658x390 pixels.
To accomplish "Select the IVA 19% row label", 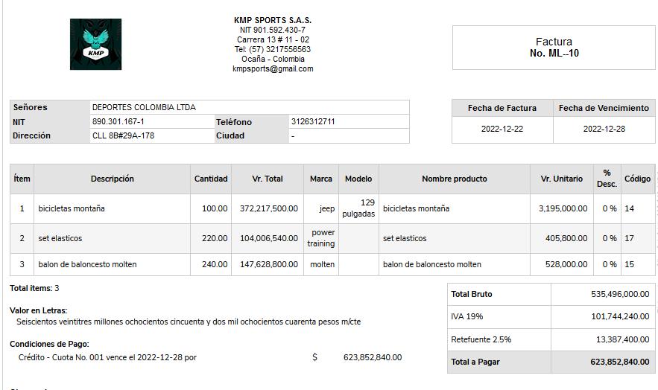I will 467,316.
